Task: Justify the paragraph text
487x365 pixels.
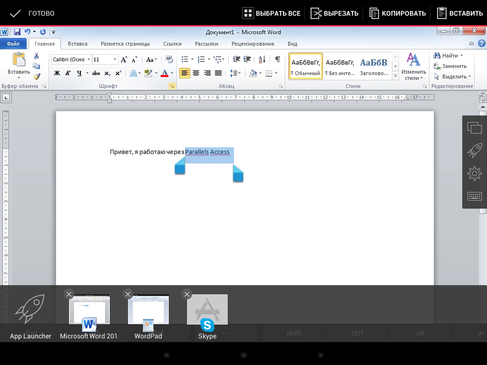Action: [x=218, y=73]
